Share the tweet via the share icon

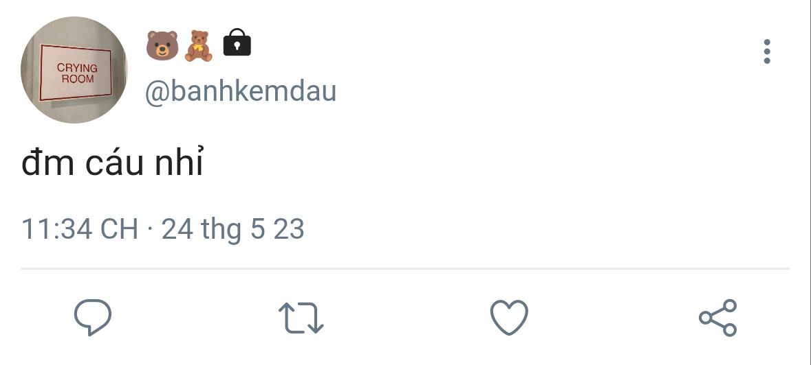tap(717, 318)
